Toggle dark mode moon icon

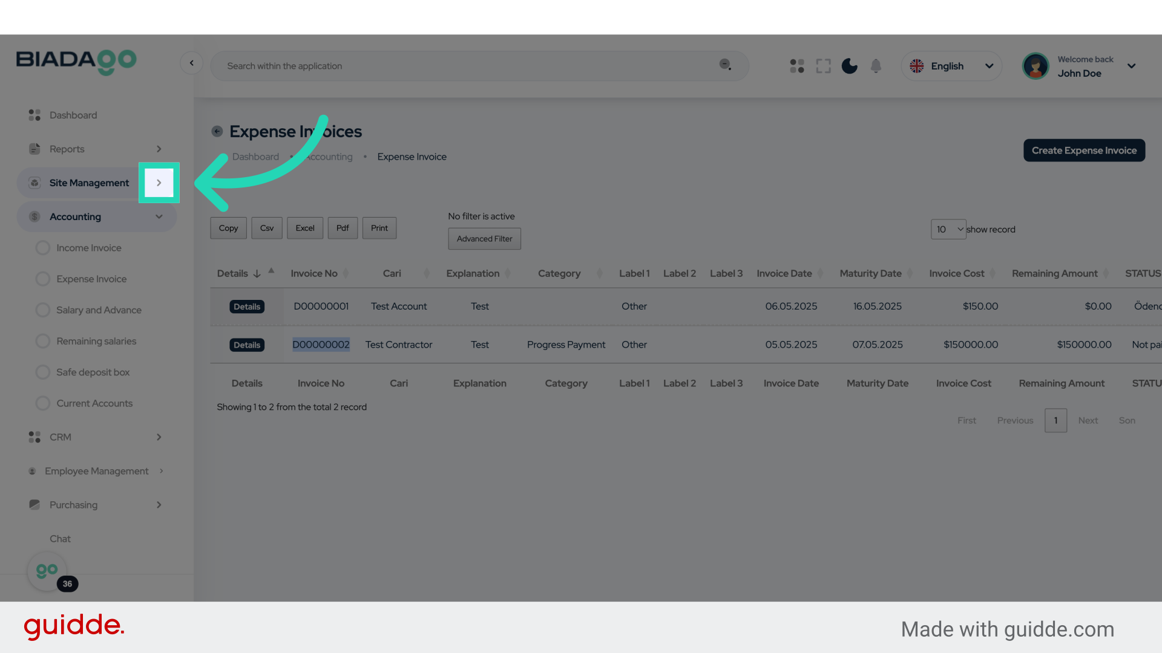pos(849,66)
